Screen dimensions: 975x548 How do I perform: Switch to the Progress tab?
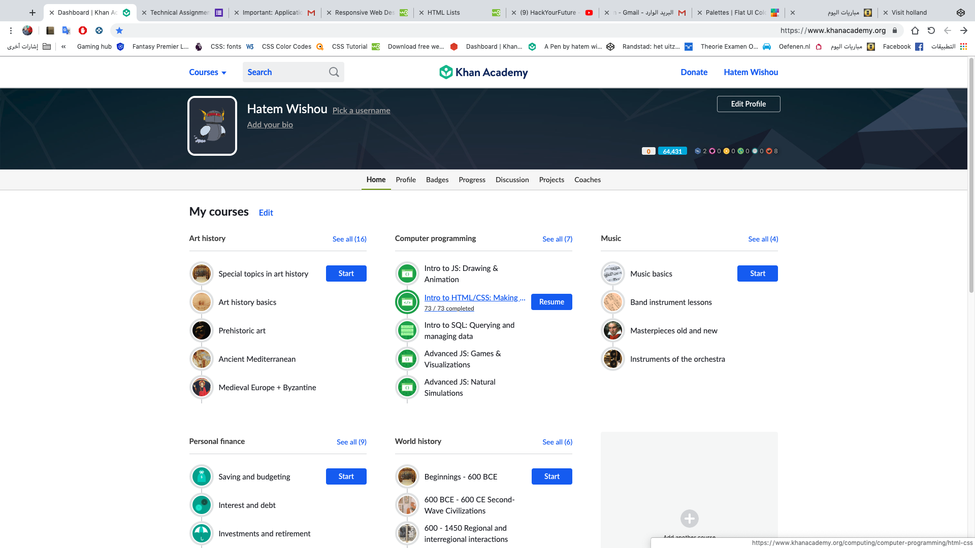click(x=472, y=180)
